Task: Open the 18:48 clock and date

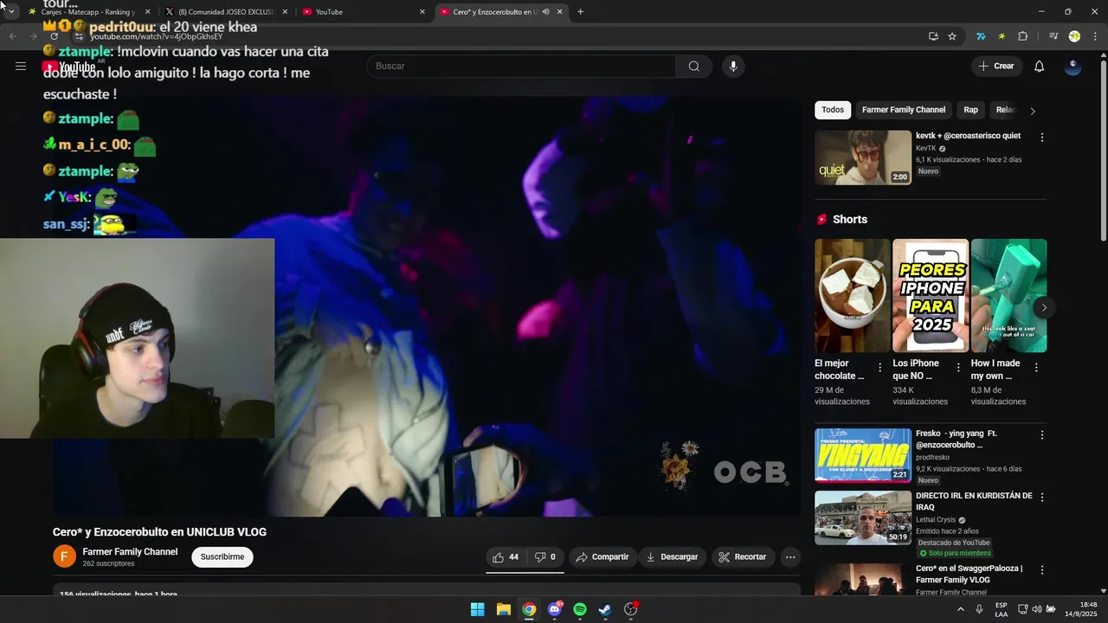Action: coord(1081,609)
